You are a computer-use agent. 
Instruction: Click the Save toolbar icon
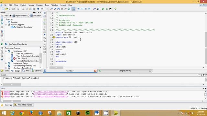[x=10, y=9]
